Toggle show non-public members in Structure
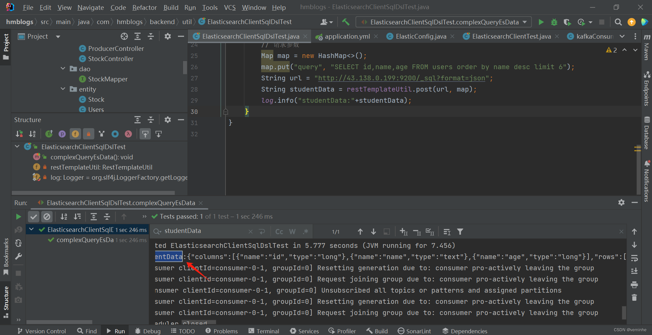The width and height of the screenshot is (652, 335). [89, 134]
